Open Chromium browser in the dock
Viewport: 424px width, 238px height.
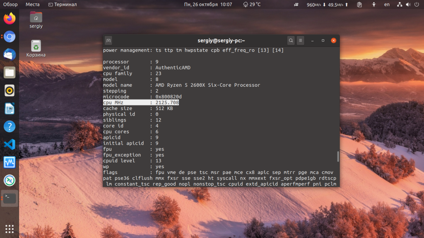(10, 36)
